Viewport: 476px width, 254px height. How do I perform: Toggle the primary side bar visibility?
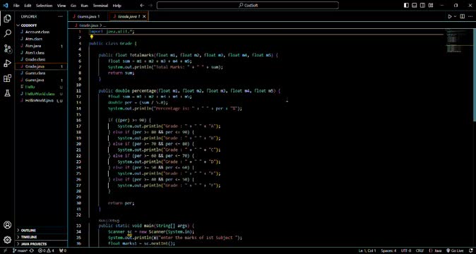(x=407, y=6)
